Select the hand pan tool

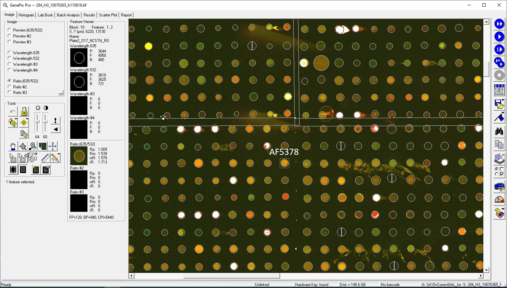pyautogui.click(x=13, y=146)
